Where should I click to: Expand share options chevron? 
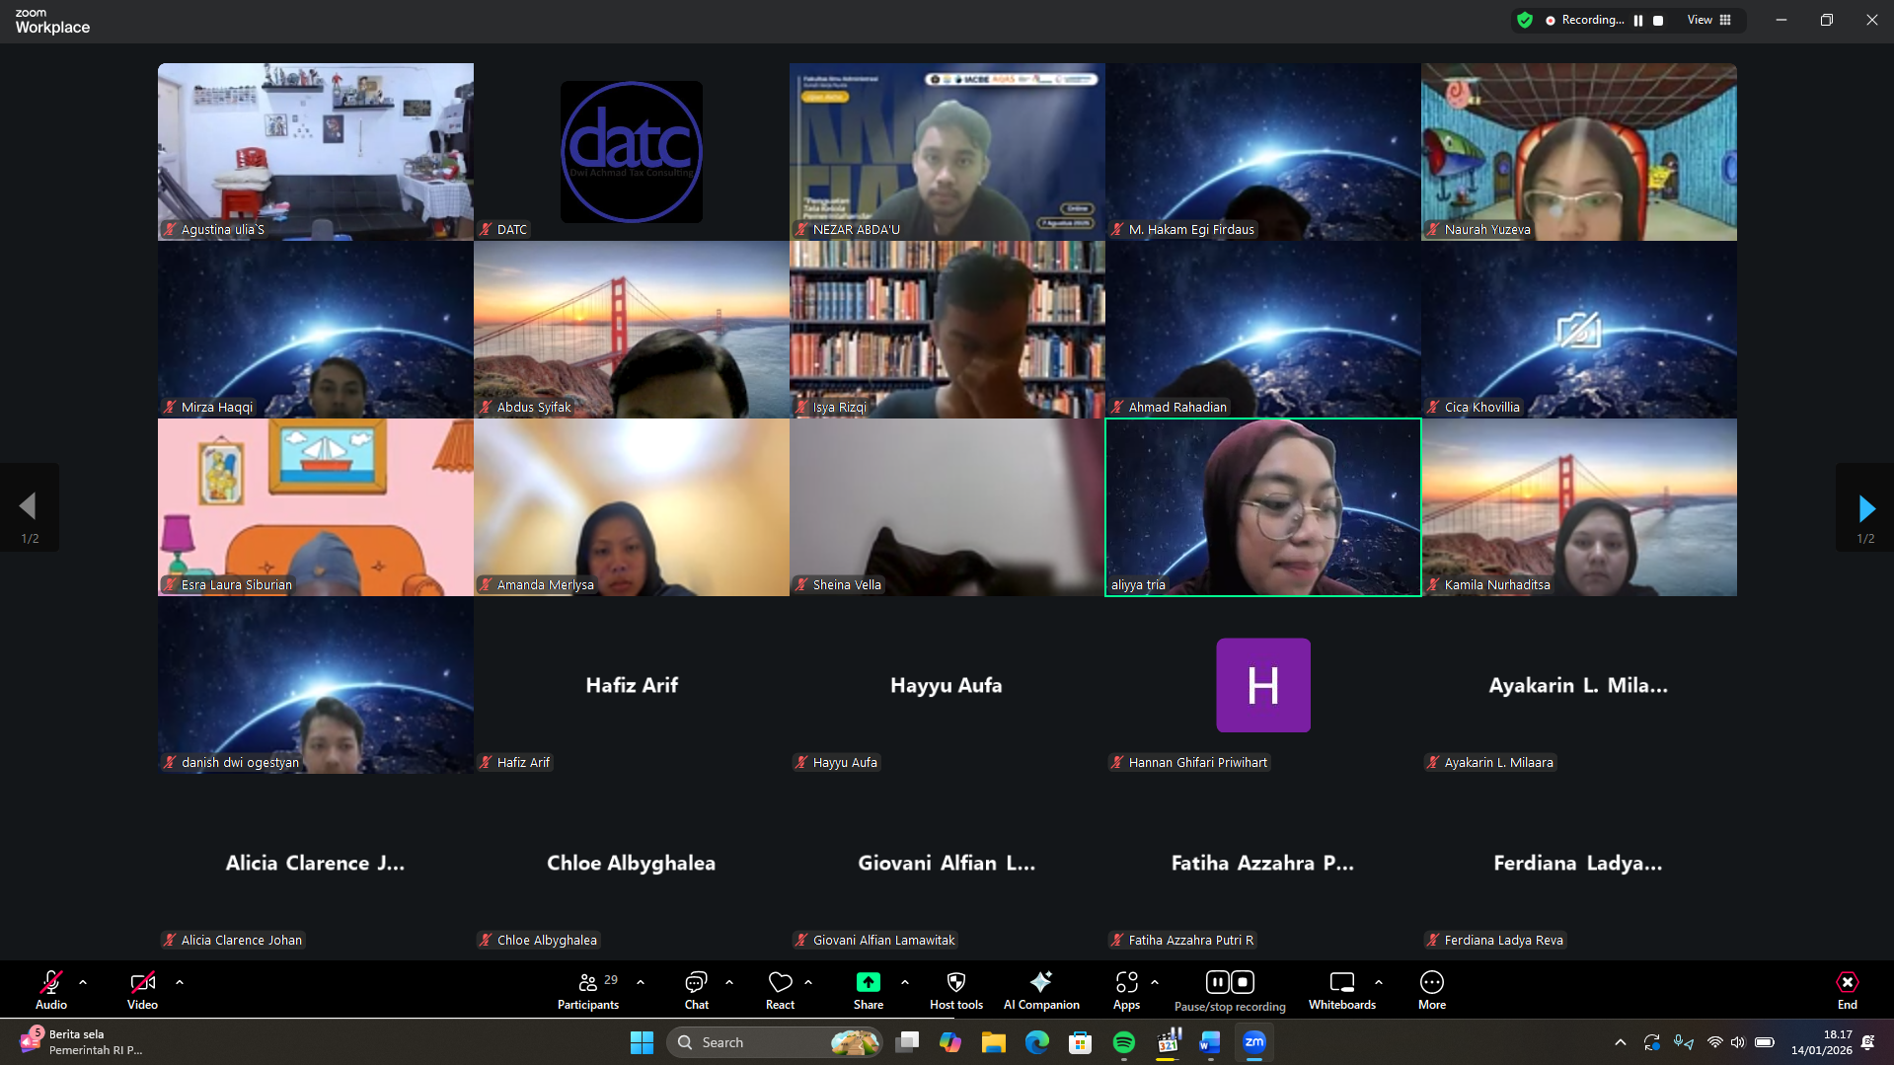point(905,982)
